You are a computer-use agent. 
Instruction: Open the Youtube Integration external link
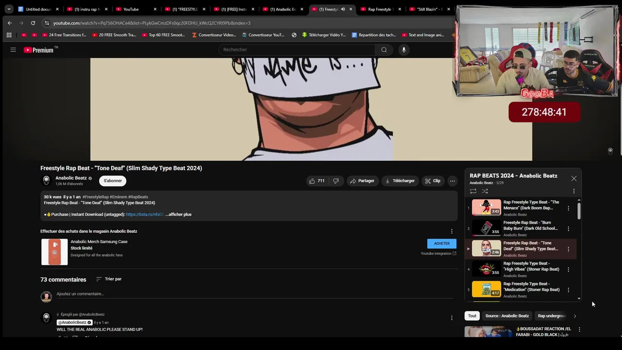pos(438,253)
